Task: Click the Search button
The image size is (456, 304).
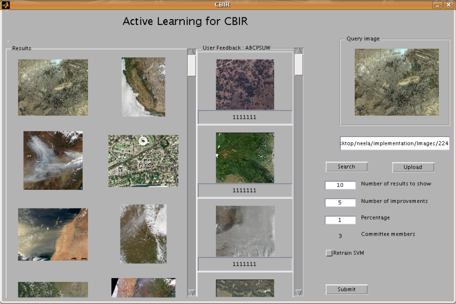Action: (x=346, y=167)
